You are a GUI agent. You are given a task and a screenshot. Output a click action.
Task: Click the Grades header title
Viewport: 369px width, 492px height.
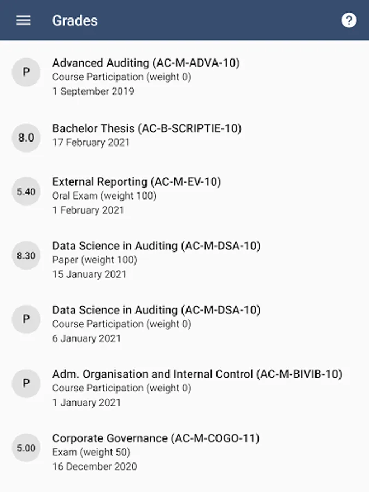tap(75, 21)
